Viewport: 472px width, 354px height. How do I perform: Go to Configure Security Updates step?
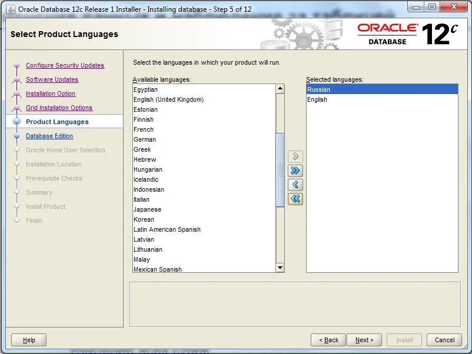[65, 65]
